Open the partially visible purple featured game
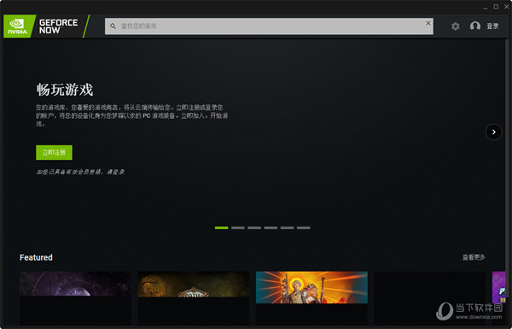 498,287
